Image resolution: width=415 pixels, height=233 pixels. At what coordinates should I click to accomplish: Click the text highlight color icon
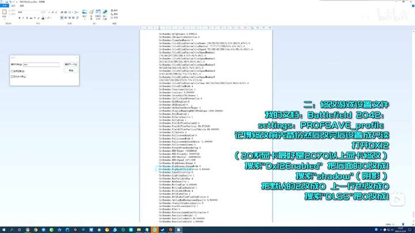coord(48,18)
